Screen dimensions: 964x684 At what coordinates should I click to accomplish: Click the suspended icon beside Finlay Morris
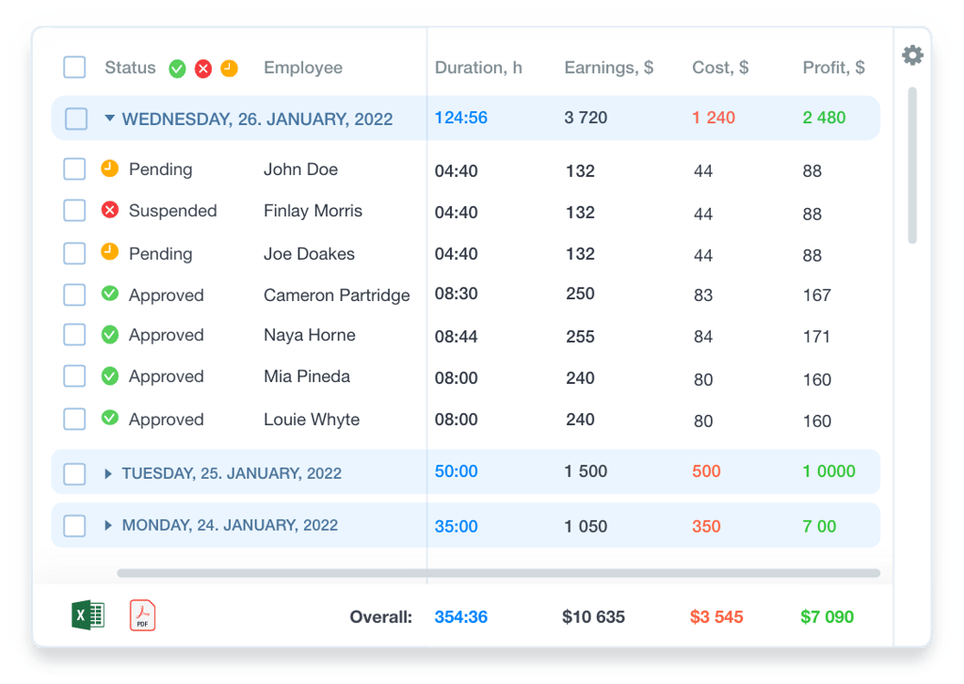110,210
